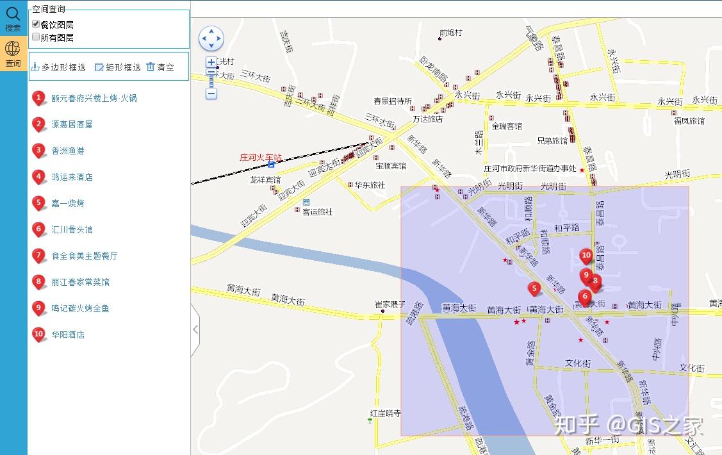722x455 pixels.
Task: Uncheck the 餐饮图层 checkbox
Action: (x=35, y=25)
